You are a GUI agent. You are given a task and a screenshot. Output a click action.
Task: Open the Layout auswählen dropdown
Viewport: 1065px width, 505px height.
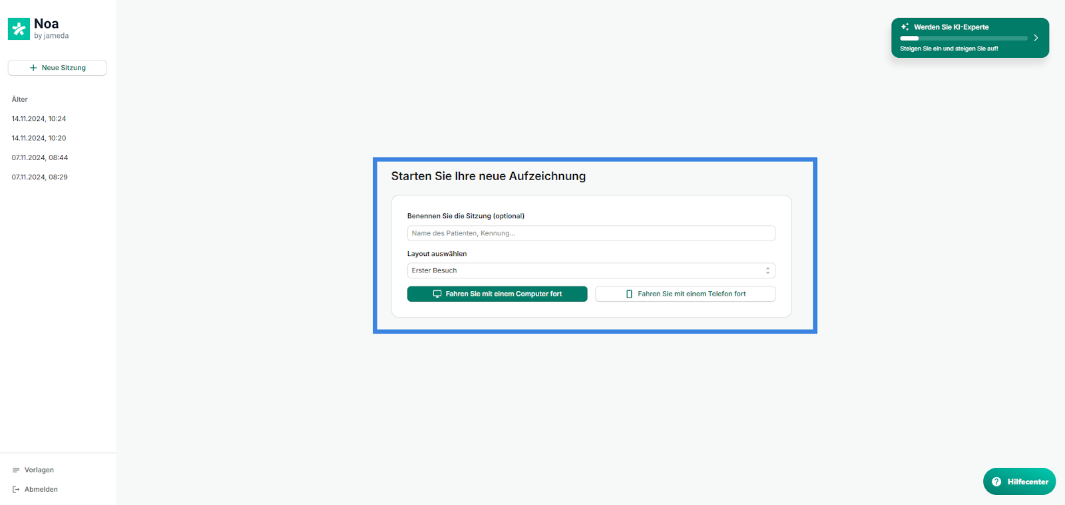click(x=590, y=270)
